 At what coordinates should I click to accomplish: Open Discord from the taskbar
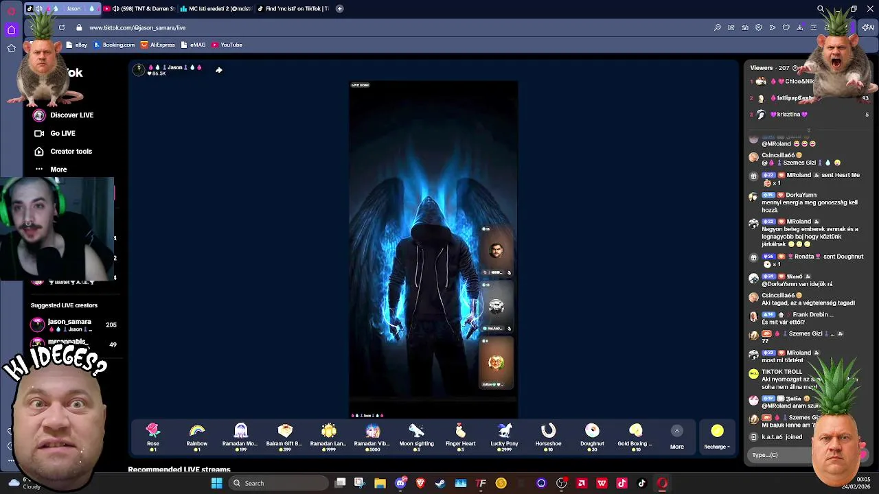coord(400,483)
